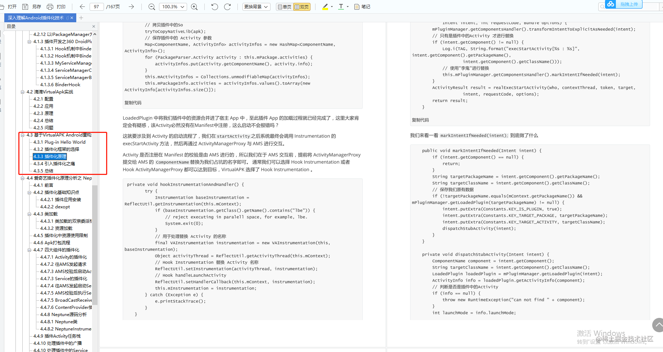This screenshot has height=352, width=663.
Task: Go to next page with right arrow
Action: click(x=131, y=6)
